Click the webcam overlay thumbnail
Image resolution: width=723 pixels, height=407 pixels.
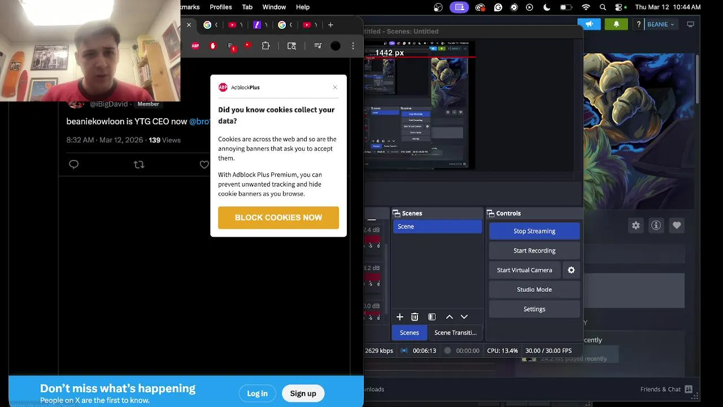tap(90, 51)
